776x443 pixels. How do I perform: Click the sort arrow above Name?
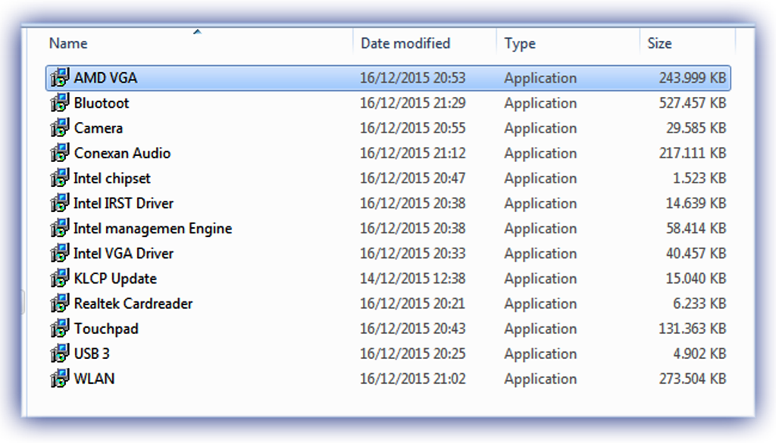(197, 32)
